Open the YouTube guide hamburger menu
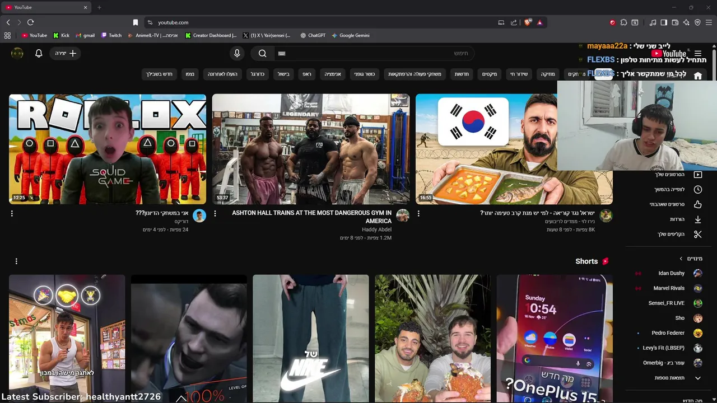This screenshot has height=403, width=717. (x=698, y=54)
